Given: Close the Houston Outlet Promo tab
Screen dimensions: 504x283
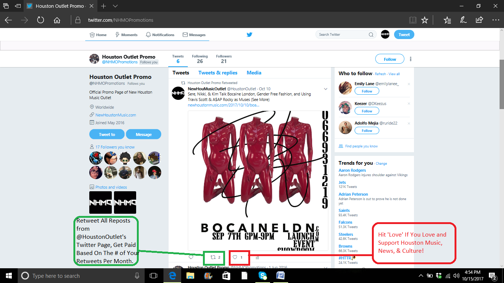Looking at the screenshot, I should pyautogui.click(x=92, y=6).
